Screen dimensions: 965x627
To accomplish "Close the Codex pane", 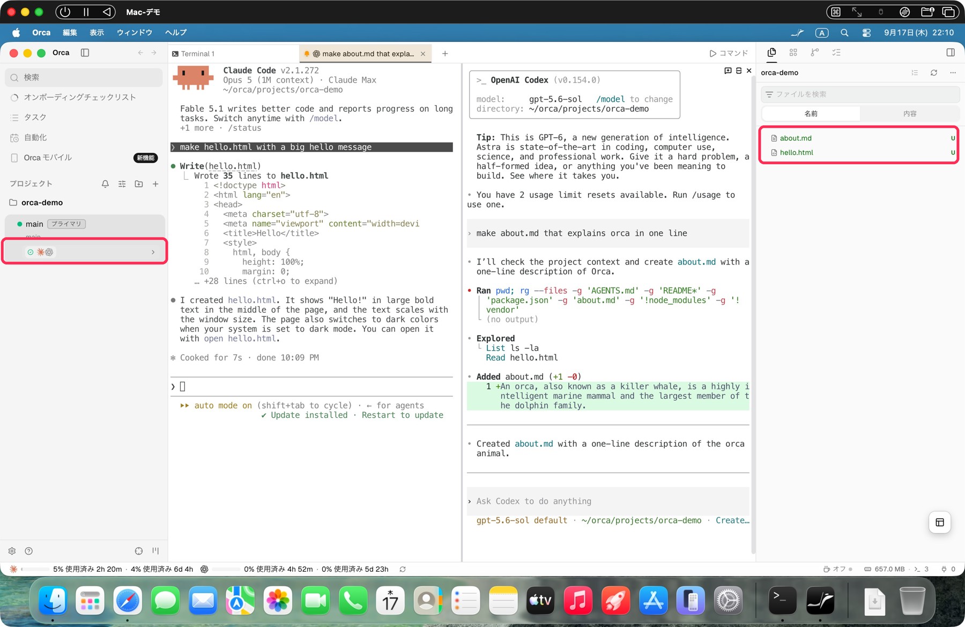I will (749, 70).
